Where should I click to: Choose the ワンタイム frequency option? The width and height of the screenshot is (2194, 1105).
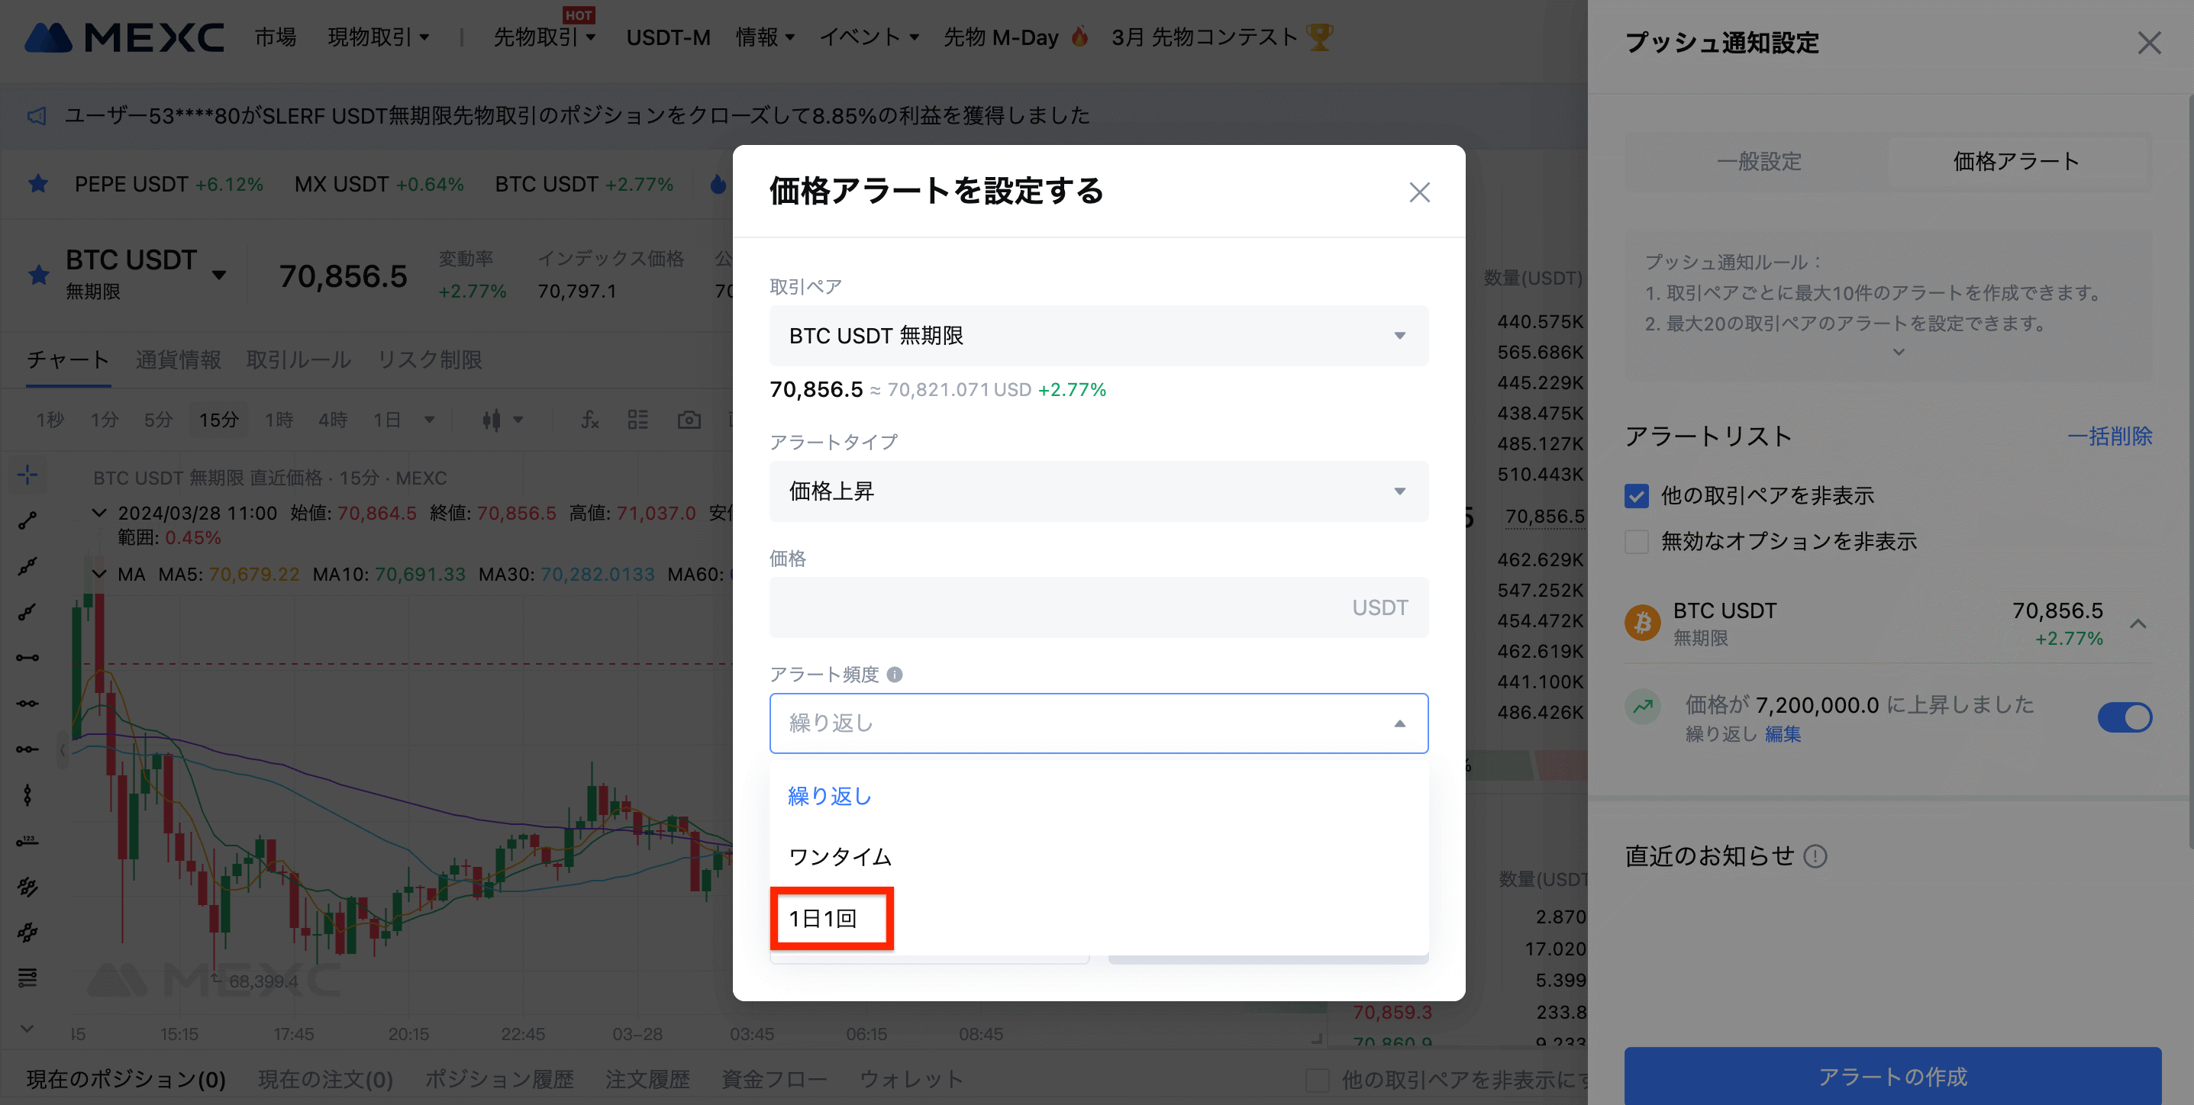(x=840, y=856)
